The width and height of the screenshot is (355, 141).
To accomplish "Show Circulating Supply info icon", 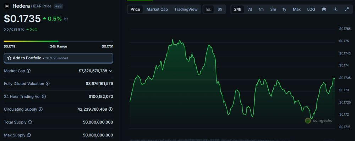I will [40, 109].
